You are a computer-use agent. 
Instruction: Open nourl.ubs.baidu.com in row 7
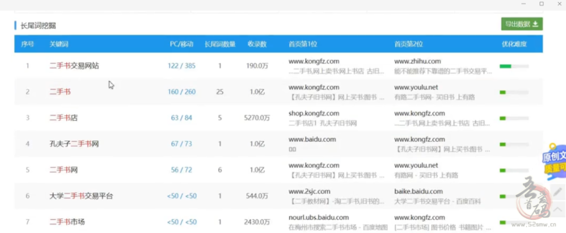[319, 218]
